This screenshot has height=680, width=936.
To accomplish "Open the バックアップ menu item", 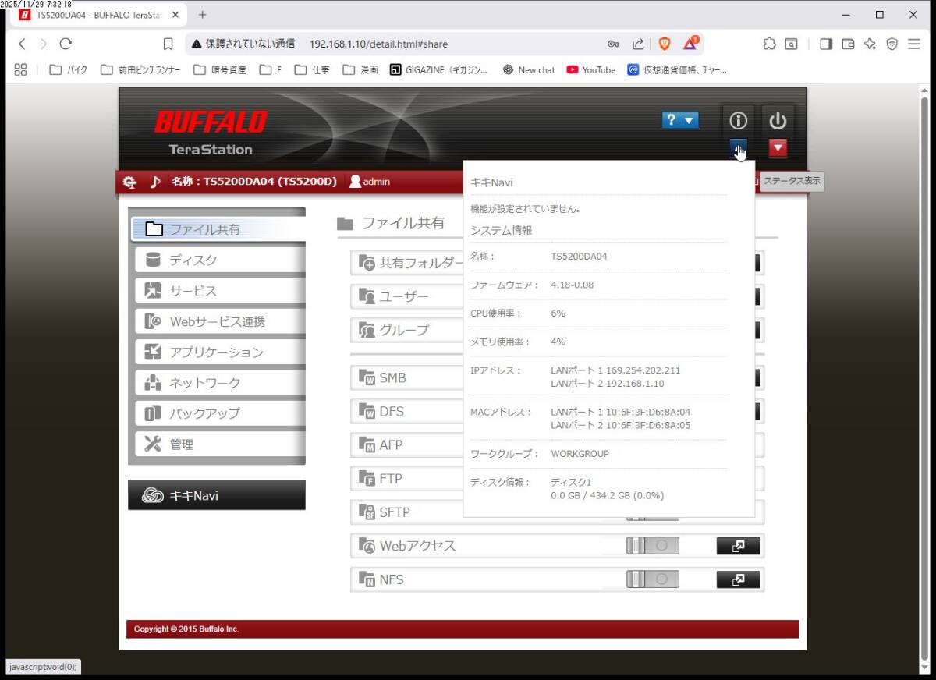I will click(220, 413).
